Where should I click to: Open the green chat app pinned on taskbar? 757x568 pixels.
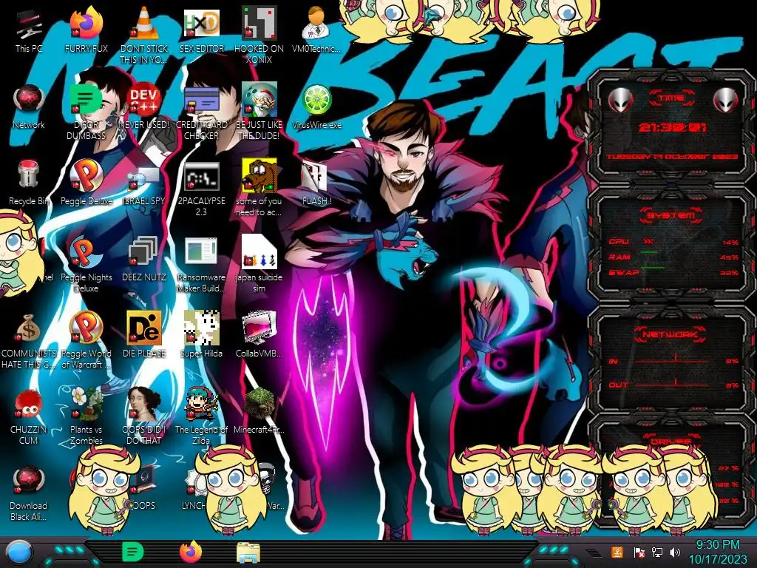point(132,552)
